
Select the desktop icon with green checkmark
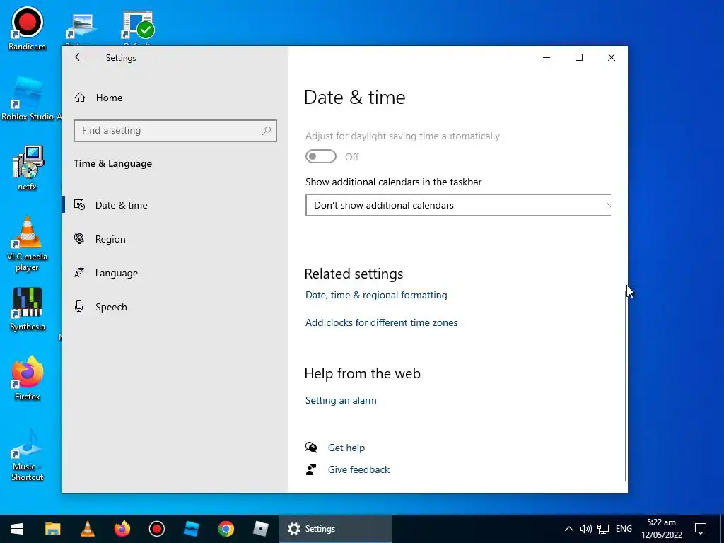[138, 26]
